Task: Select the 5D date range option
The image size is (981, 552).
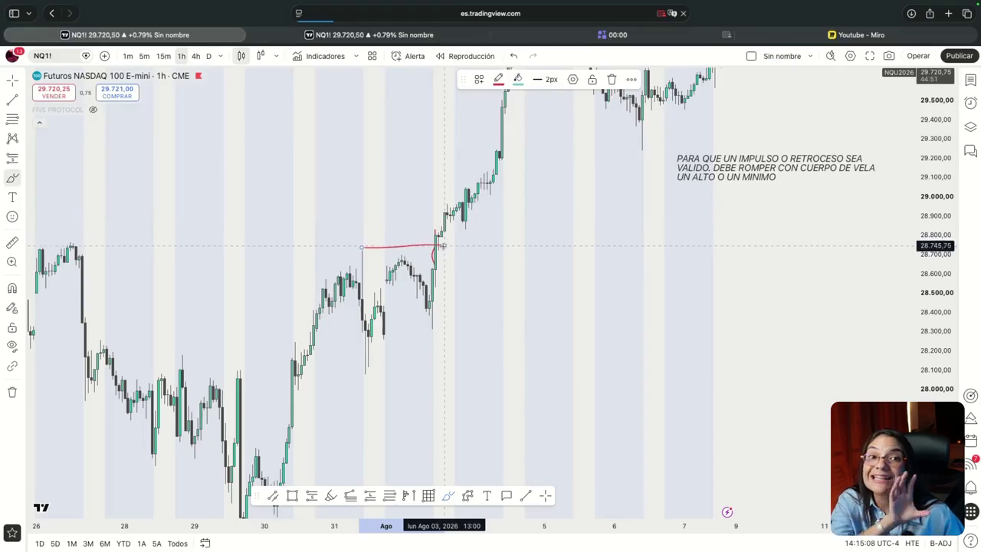Action: tap(55, 544)
